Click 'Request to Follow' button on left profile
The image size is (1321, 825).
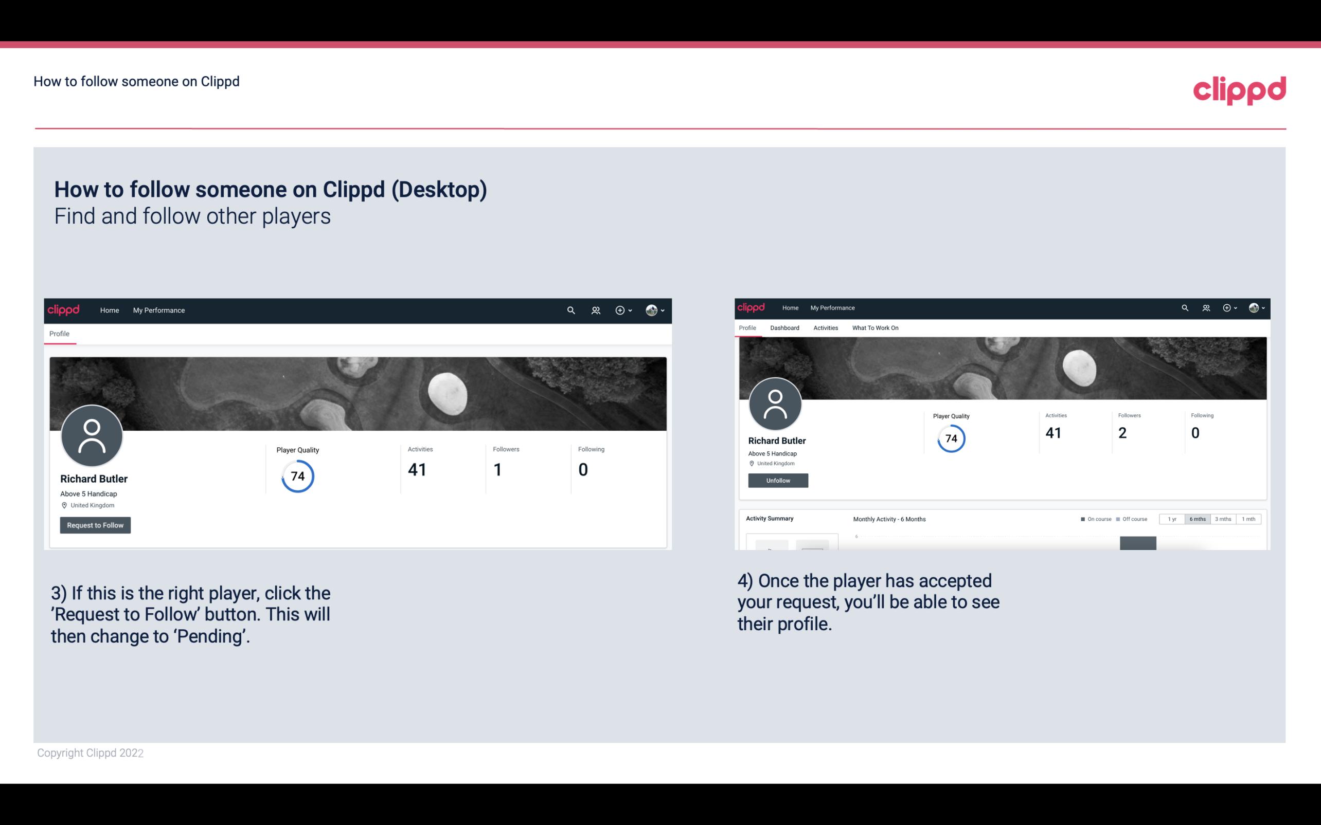[x=95, y=525]
